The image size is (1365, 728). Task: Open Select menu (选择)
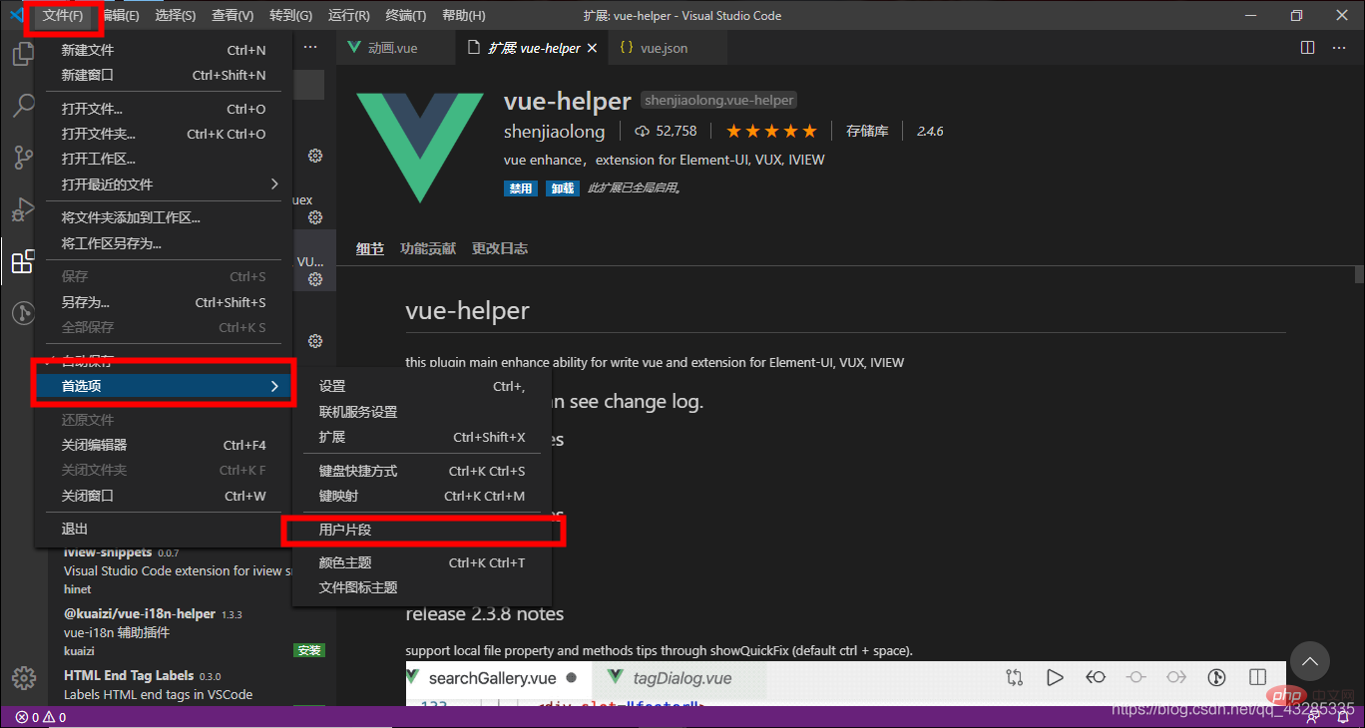[x=176, y=16]
